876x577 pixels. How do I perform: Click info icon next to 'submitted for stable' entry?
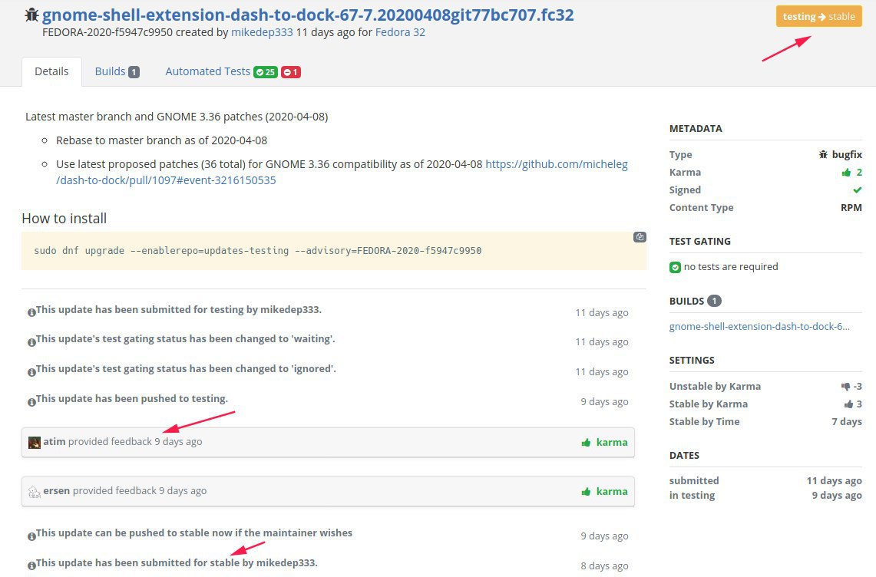pos(31,565)
